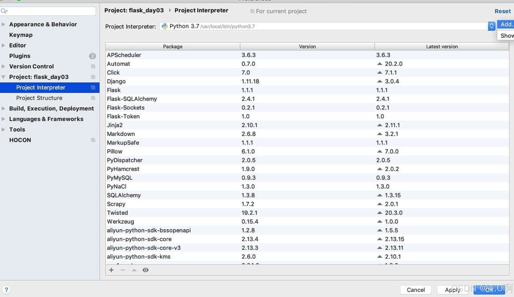The height and width of the screenshot is (297, 514).
Task: Open Keymap settings page
Action: click(21, 35)
